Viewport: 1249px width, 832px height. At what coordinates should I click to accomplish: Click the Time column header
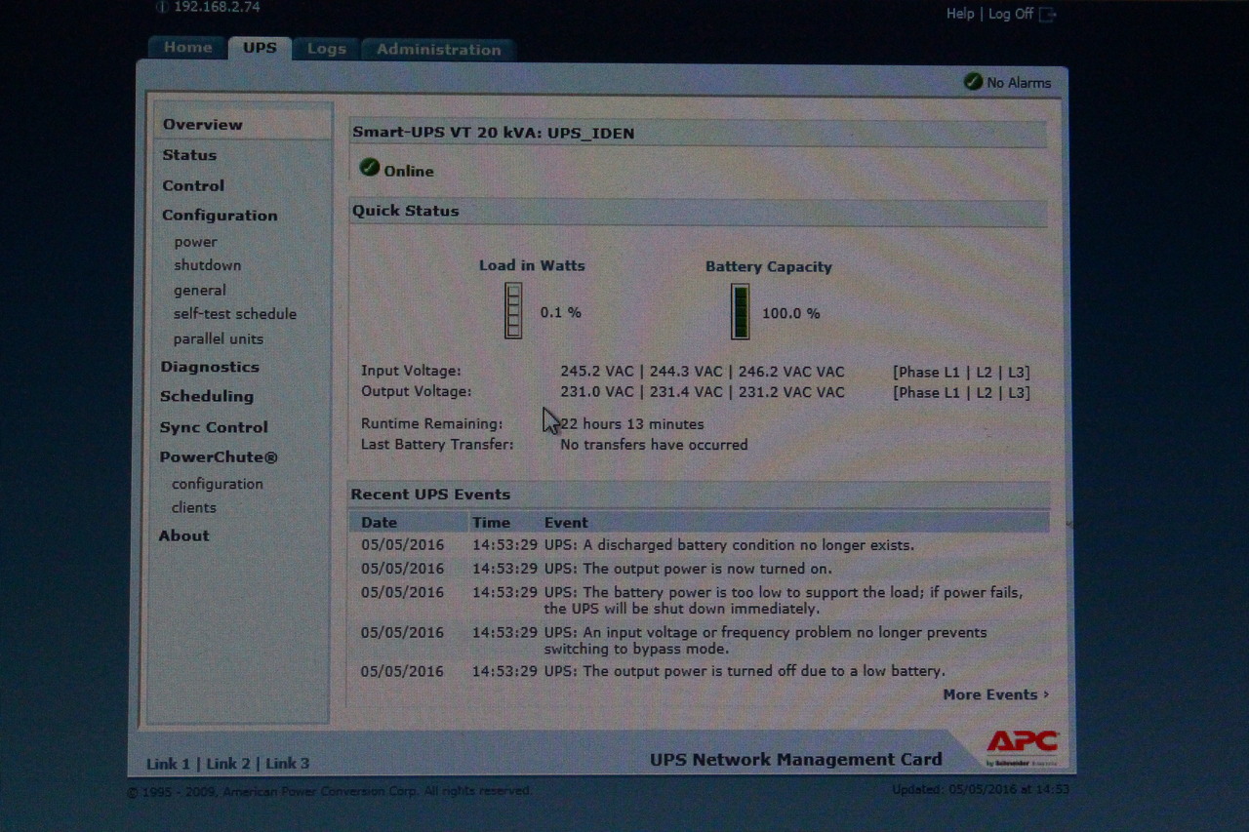pyautogui.click(x=491, y=522)
